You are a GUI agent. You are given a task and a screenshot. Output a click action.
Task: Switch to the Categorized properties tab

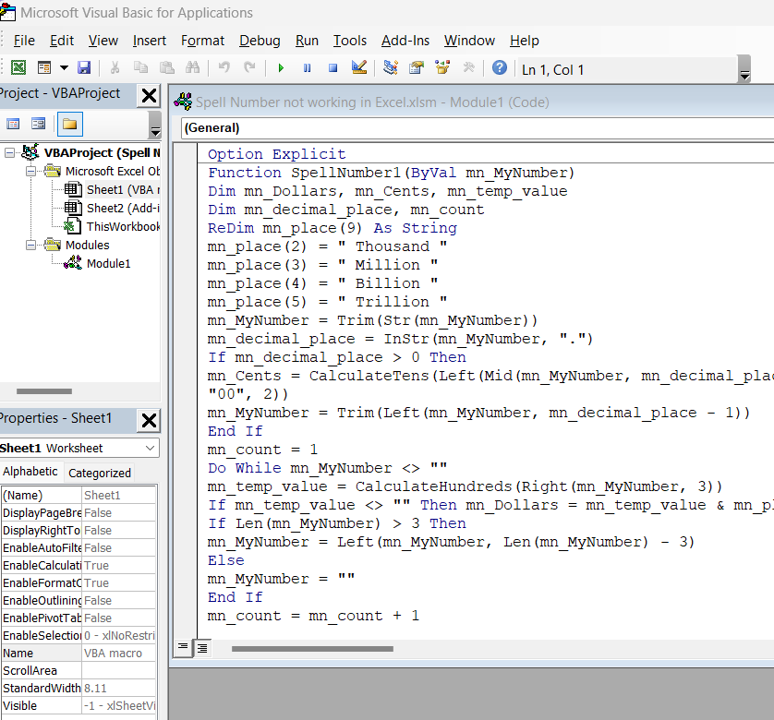(100, 473)
